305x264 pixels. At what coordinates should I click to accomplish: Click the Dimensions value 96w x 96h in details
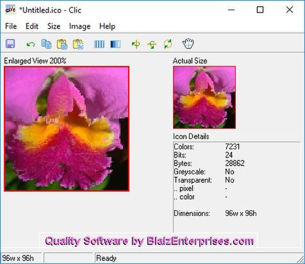pyautogui.click(x=241, y=213)
